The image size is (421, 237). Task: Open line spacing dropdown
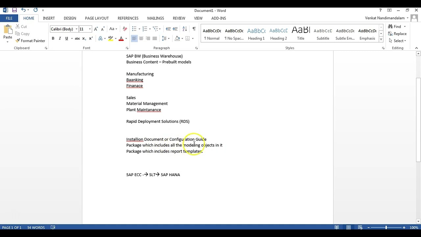[169, 39]
